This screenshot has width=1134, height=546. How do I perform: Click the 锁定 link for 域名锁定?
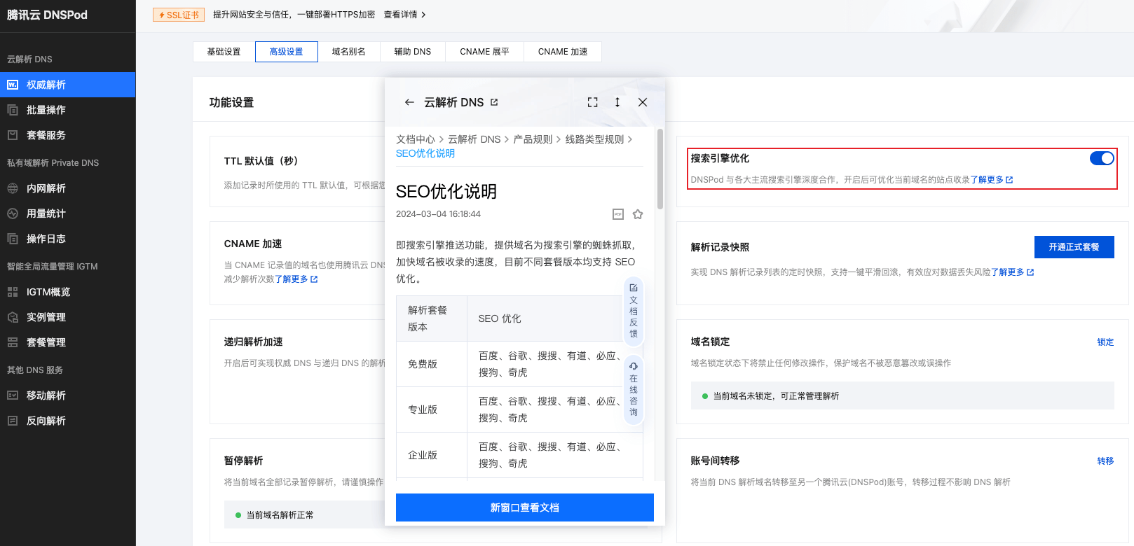pos(1105,342)
